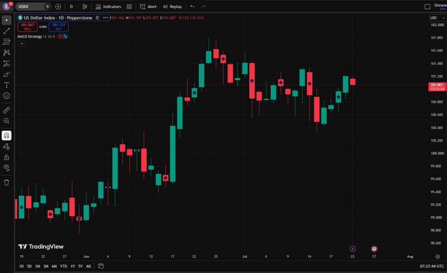Open forecasting and measurement tools
The image size is (447, 273).
pos(7,64)
